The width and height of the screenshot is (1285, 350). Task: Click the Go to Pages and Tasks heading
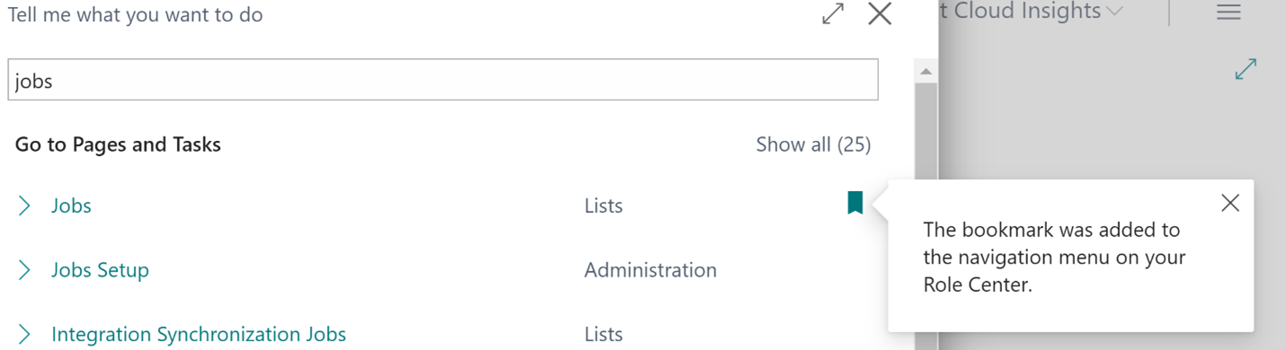click(118, 144)
